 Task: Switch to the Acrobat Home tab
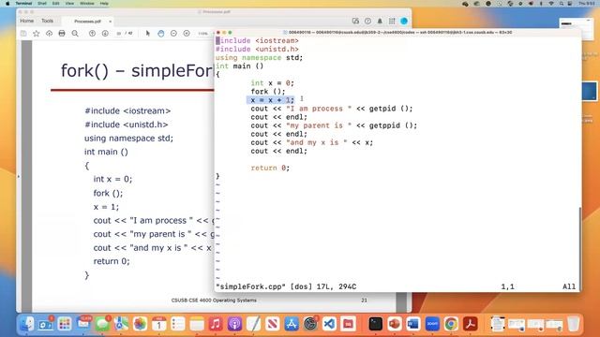point(27,21)
